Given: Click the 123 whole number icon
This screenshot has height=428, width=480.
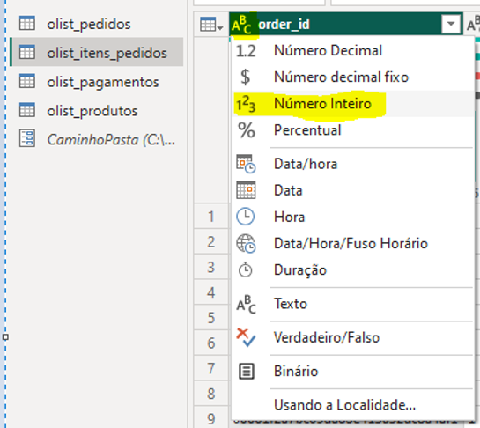Looking at the screenshot, I should tap(246, 104).
